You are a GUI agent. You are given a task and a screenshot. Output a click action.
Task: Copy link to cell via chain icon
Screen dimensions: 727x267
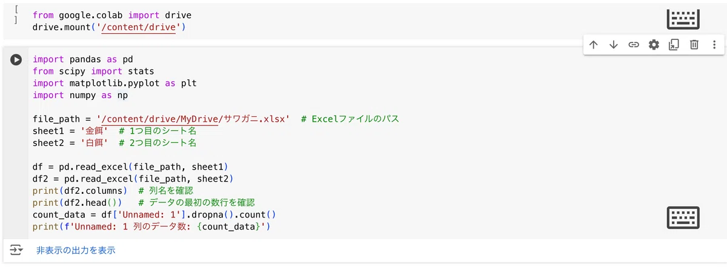[x=634, y=45]
